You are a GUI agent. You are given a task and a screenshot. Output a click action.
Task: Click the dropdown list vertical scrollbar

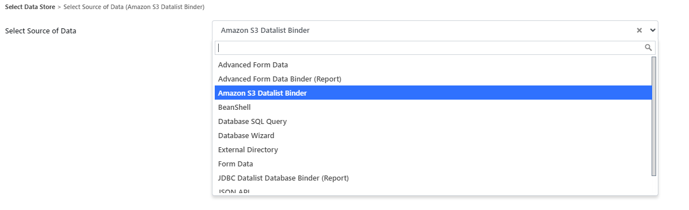[x=654, y=116]
